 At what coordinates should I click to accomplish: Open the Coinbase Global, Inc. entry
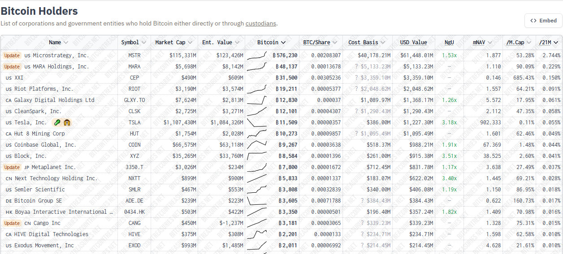point(45,145)
